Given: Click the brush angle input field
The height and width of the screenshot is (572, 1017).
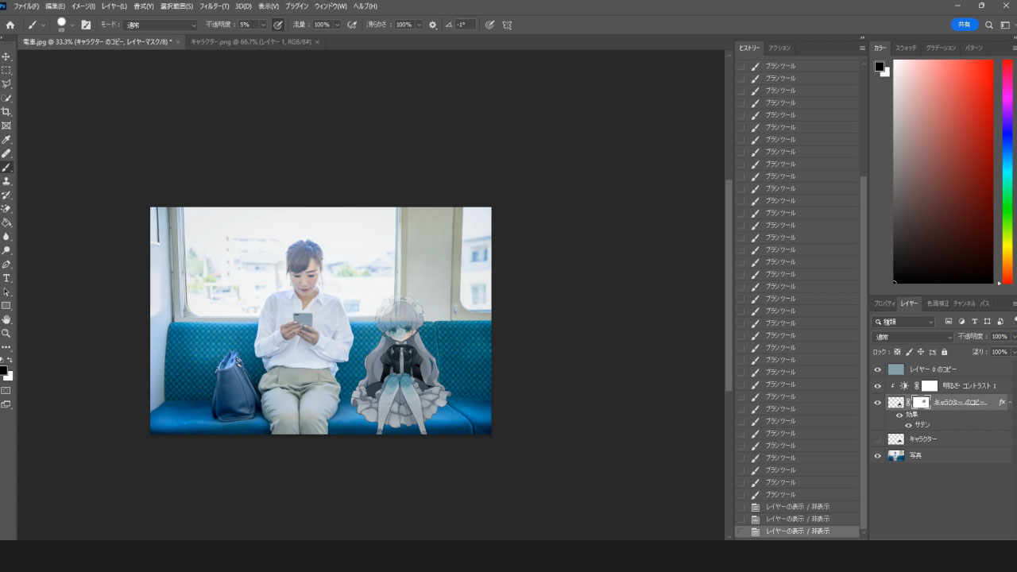Looking at the screenshot, I should [465, 25].
